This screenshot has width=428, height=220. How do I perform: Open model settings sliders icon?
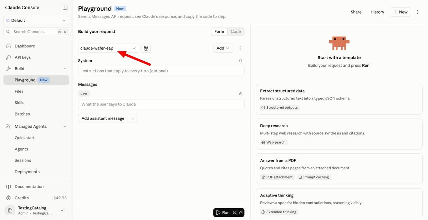146,48
